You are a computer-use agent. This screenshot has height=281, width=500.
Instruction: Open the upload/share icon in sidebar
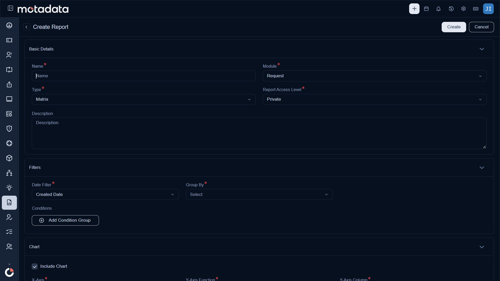(x=9, y=84)
